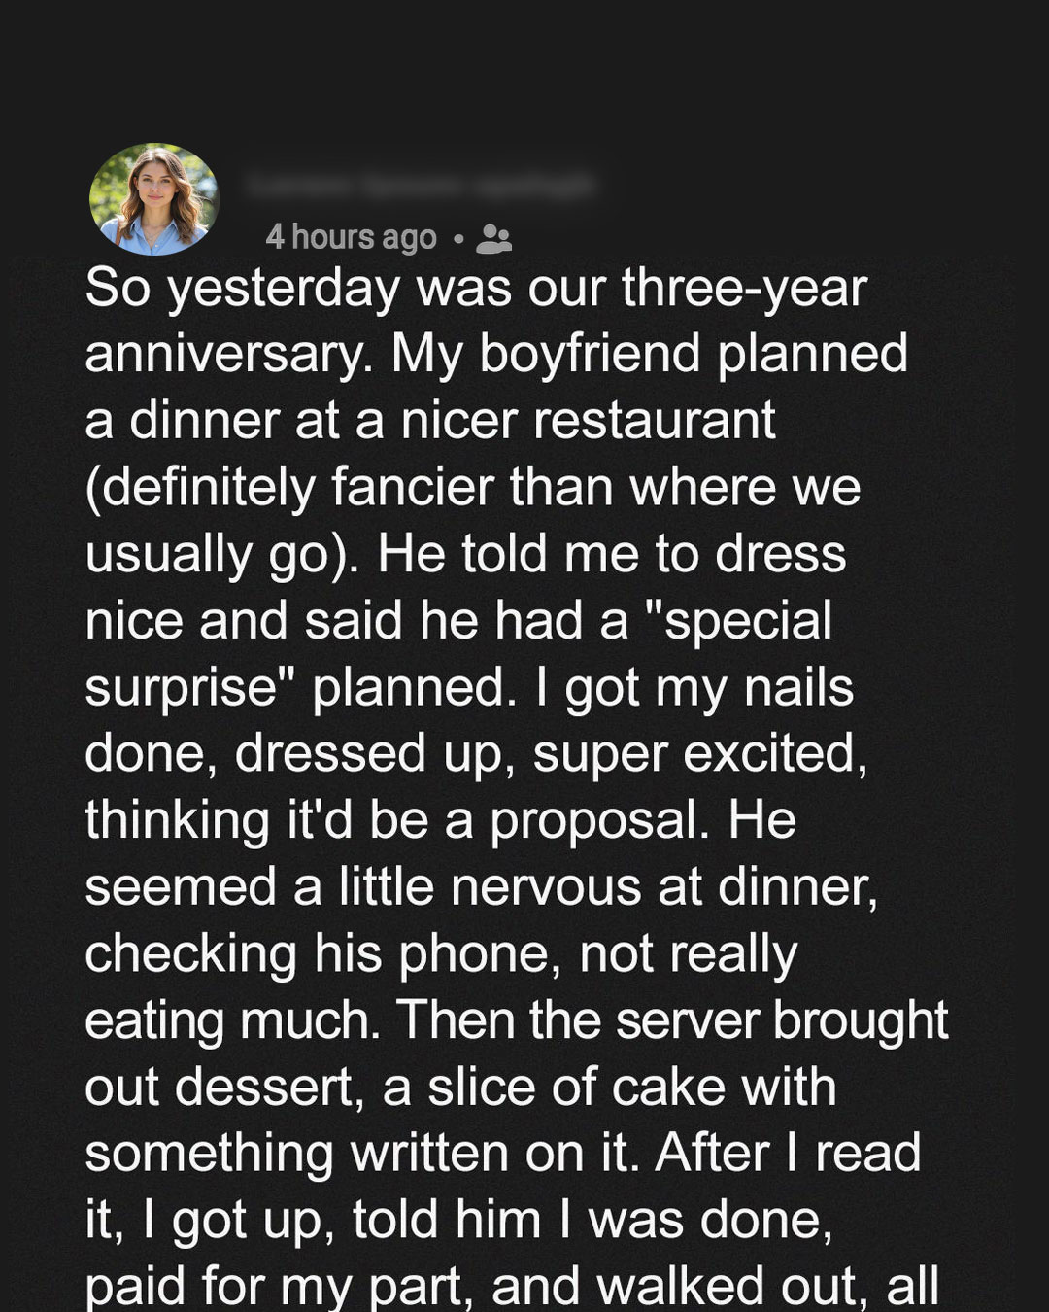Select the text 'My boyfriend planned'
The image size is (1049, 1312).
[x=649, y=355]
